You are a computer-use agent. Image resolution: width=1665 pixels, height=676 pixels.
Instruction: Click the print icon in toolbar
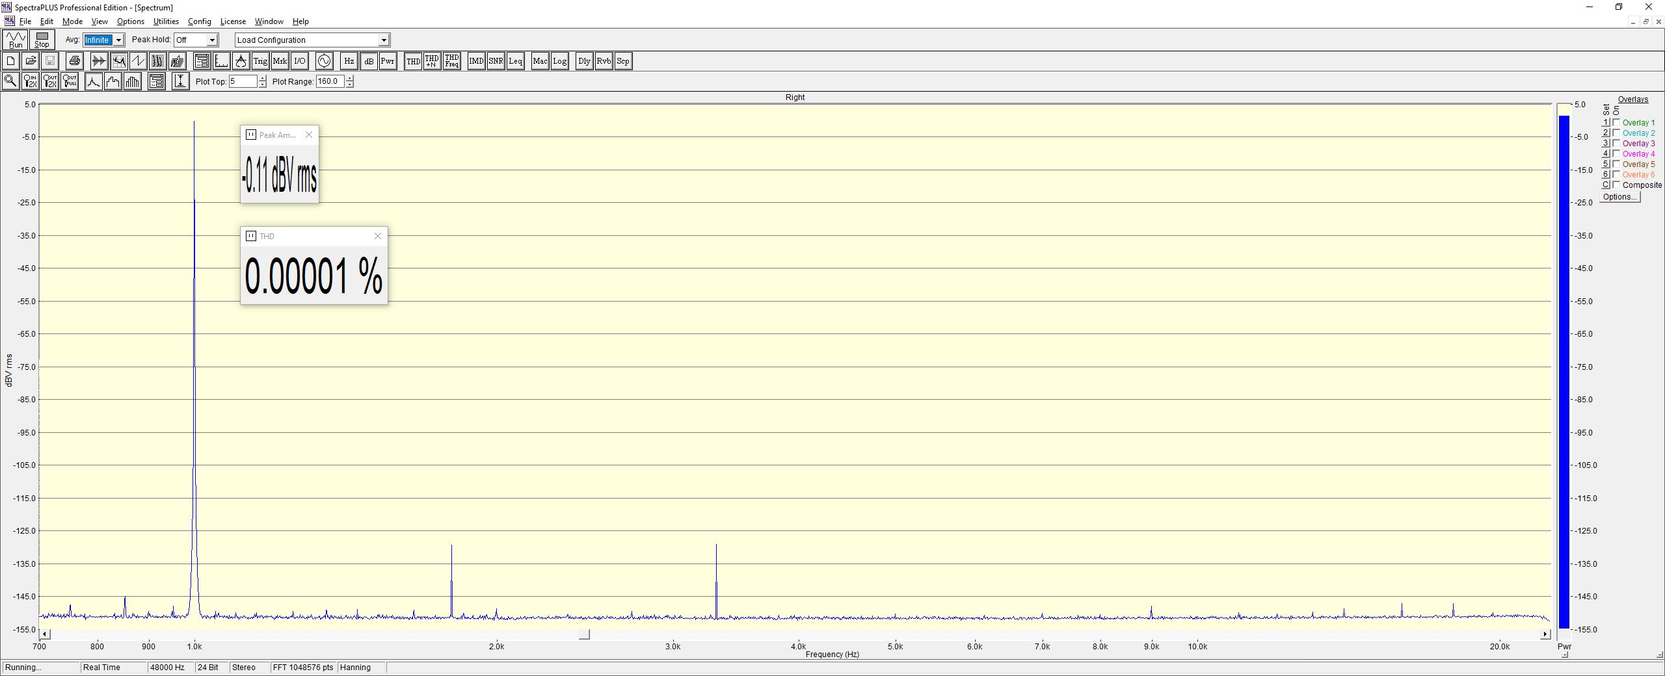[75, 61]
